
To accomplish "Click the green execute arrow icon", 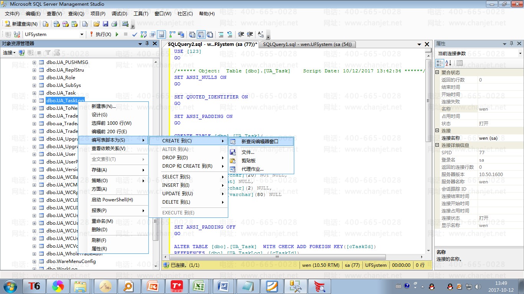I will coord(117,34).
